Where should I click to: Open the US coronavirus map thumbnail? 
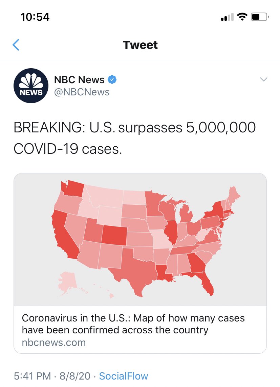(x=140, y=240)
